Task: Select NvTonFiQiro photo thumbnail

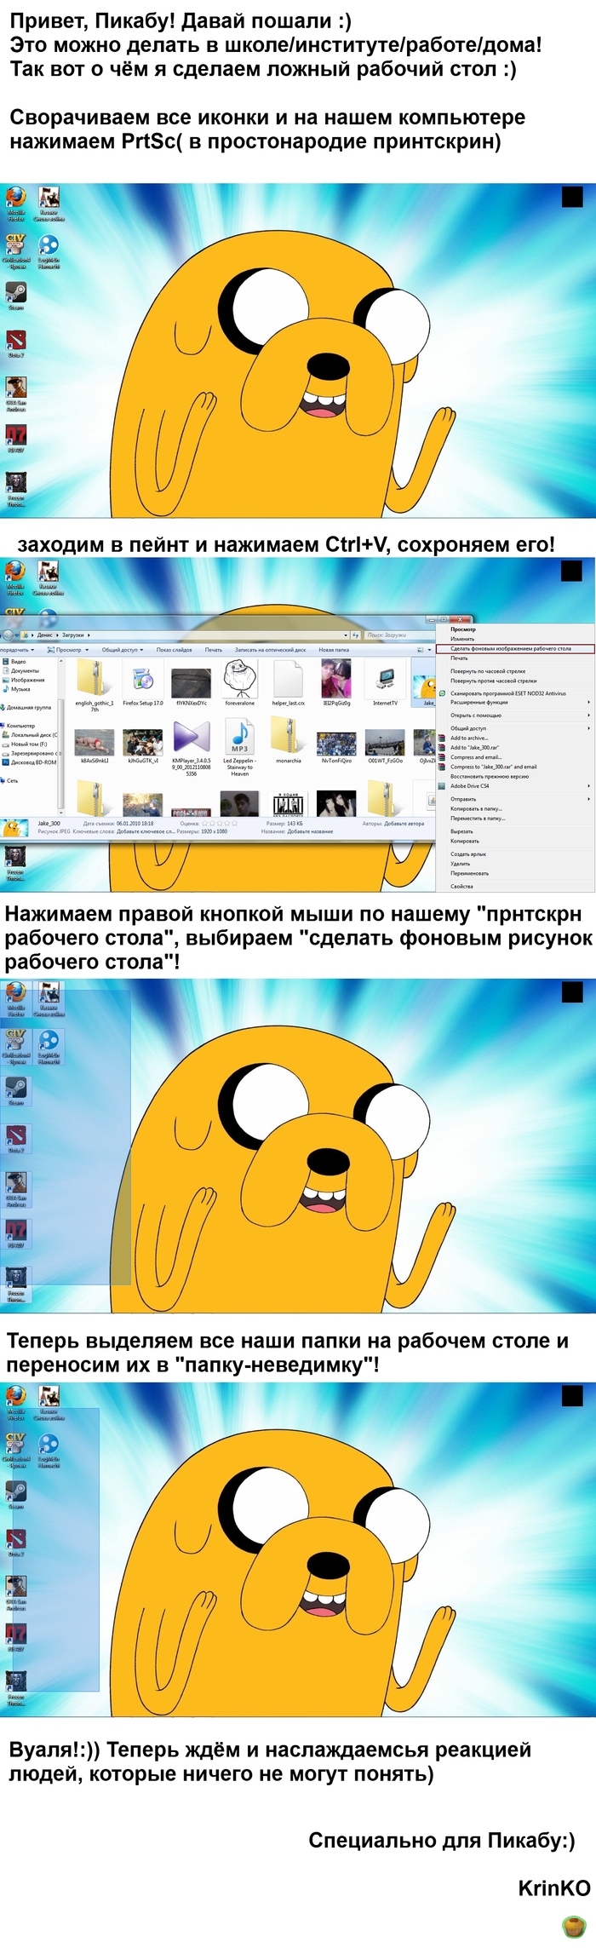Action: point(336,747)
